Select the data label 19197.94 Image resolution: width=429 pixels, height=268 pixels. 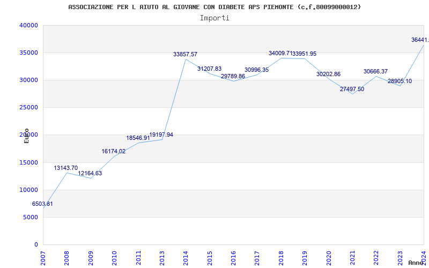161,135
